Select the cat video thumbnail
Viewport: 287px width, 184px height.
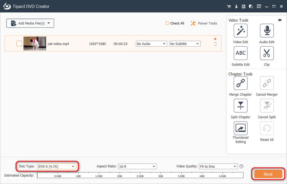[34, 44]
